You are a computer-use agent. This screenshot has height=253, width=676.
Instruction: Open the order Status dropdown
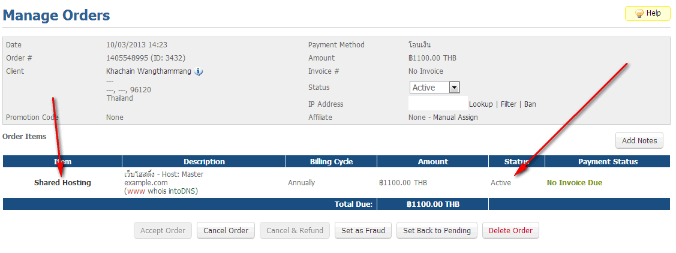coord(435,88)
